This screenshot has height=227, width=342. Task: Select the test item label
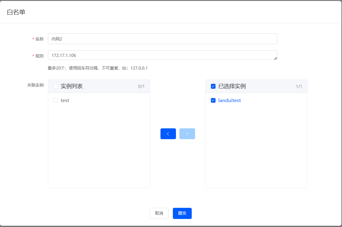(x=65, y=100)
